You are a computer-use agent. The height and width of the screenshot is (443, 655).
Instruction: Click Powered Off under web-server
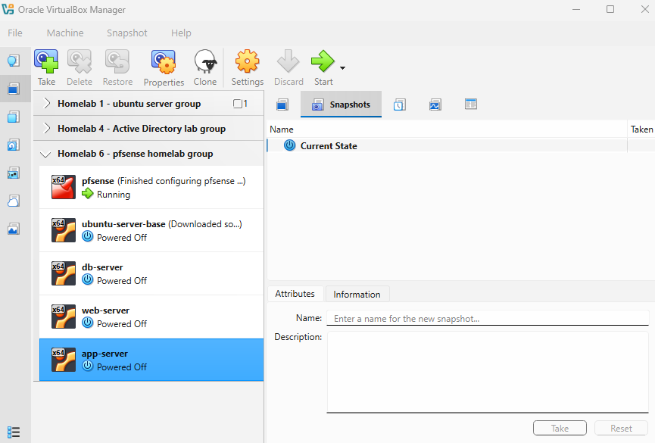[x=122, y=323]
